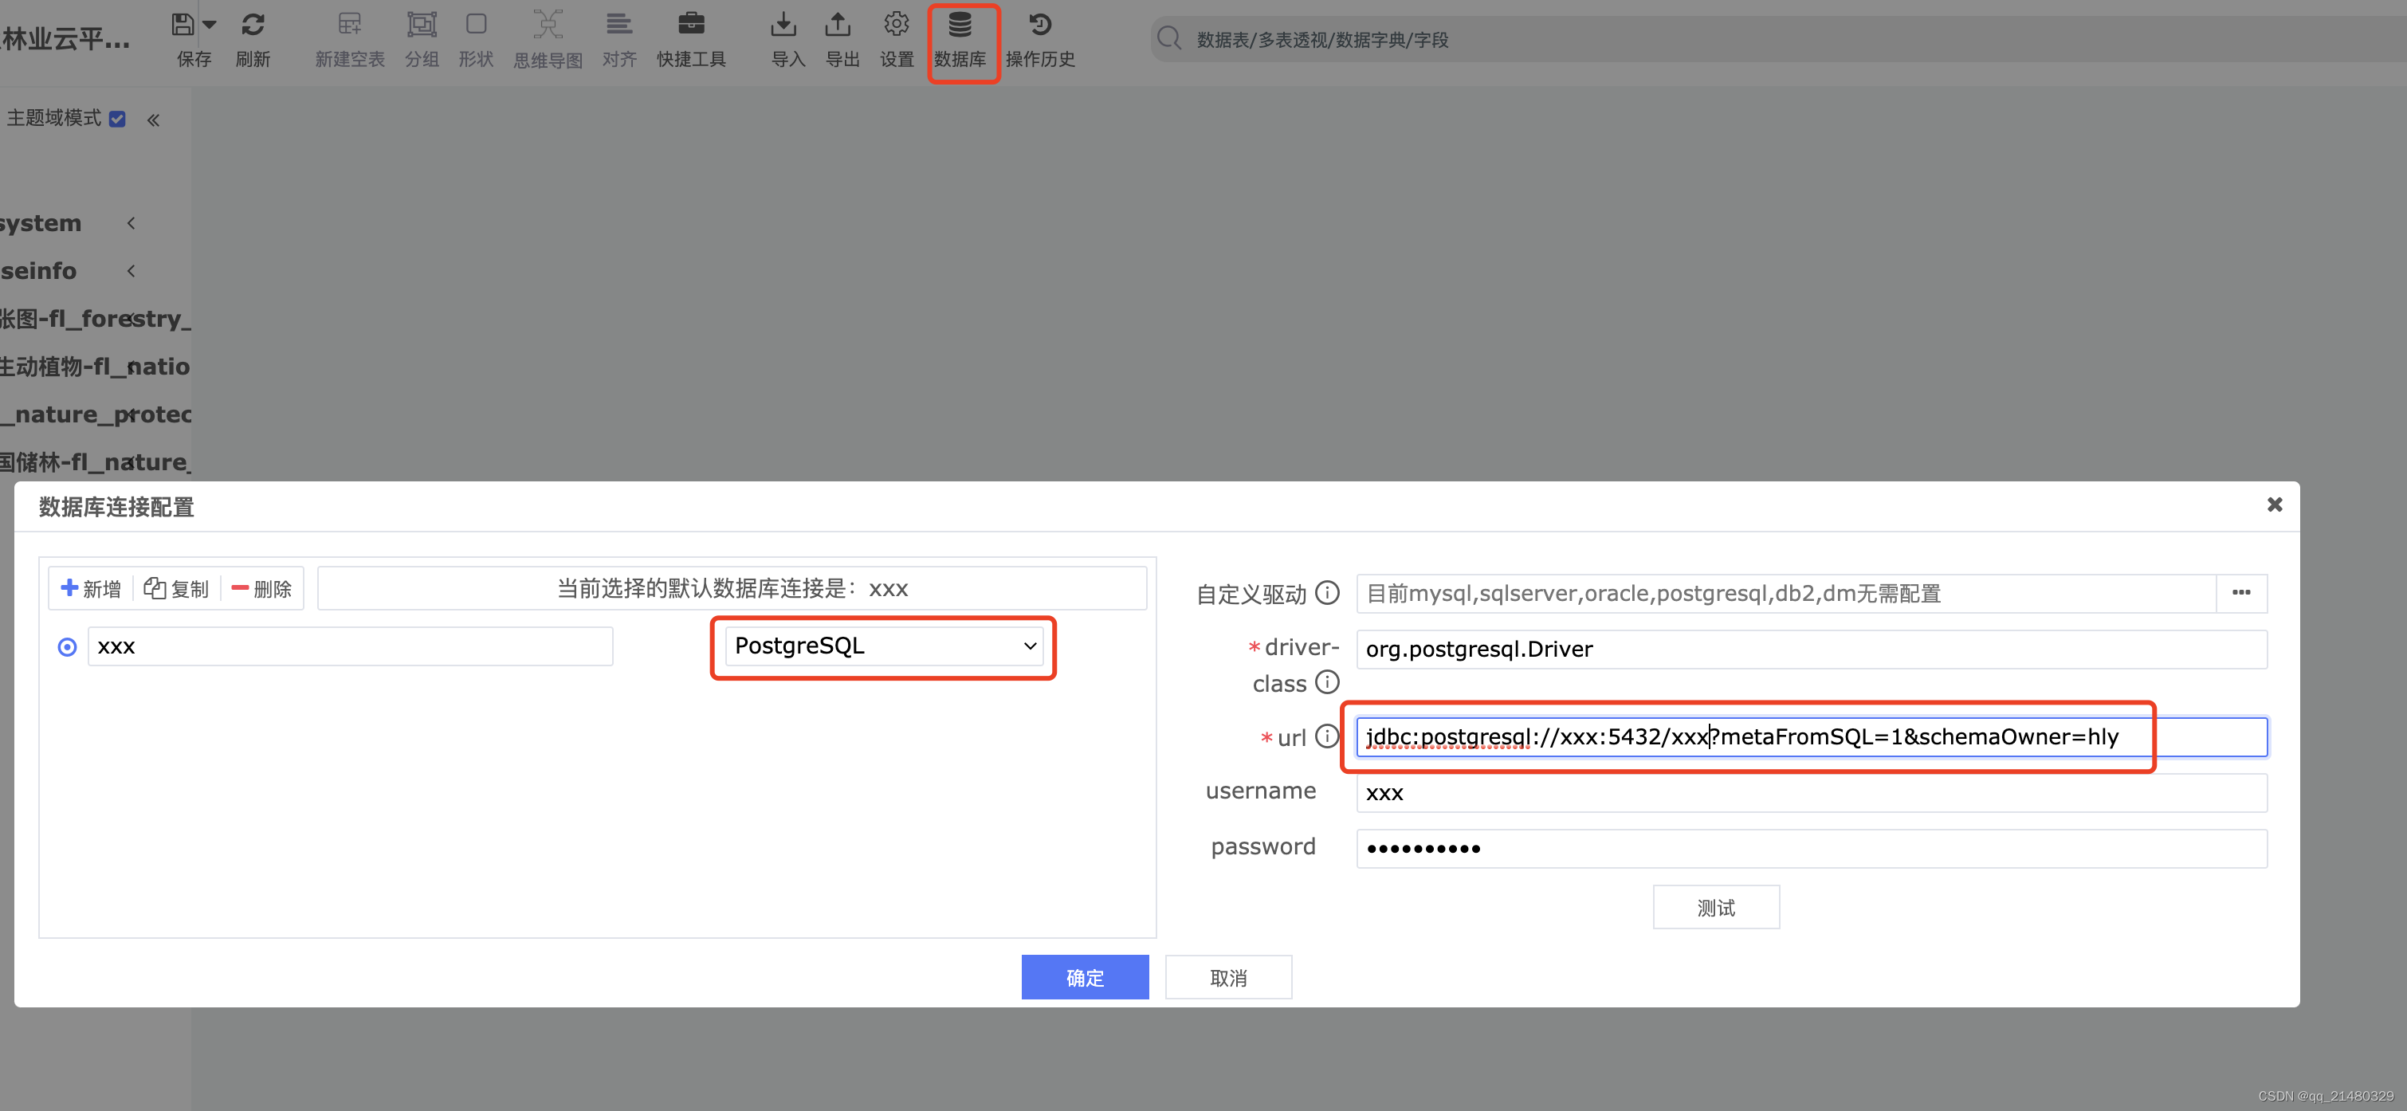Click the Refresh (刷新) icon

point(253,24)
